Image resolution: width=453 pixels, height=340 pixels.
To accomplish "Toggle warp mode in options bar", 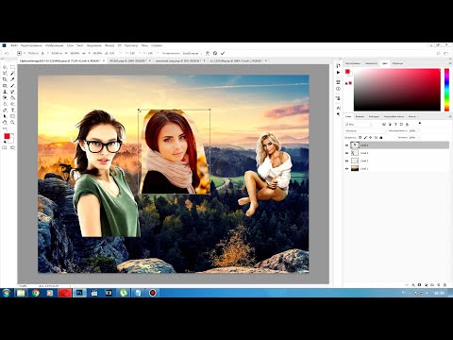I will (x=208, y=53).
